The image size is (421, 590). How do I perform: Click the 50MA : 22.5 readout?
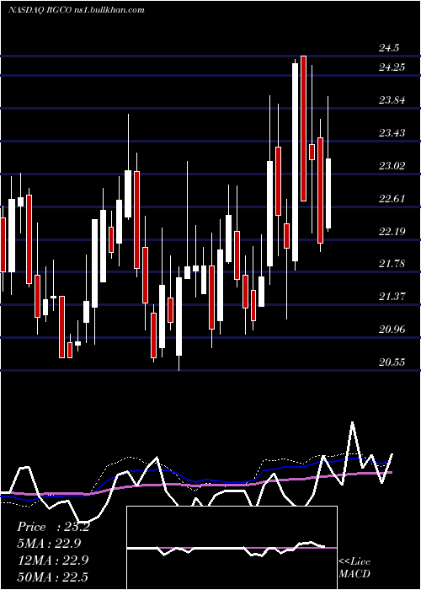click(x=52, y=577)
